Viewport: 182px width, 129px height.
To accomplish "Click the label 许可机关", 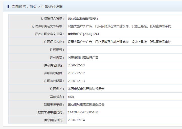I will [56, 89].
